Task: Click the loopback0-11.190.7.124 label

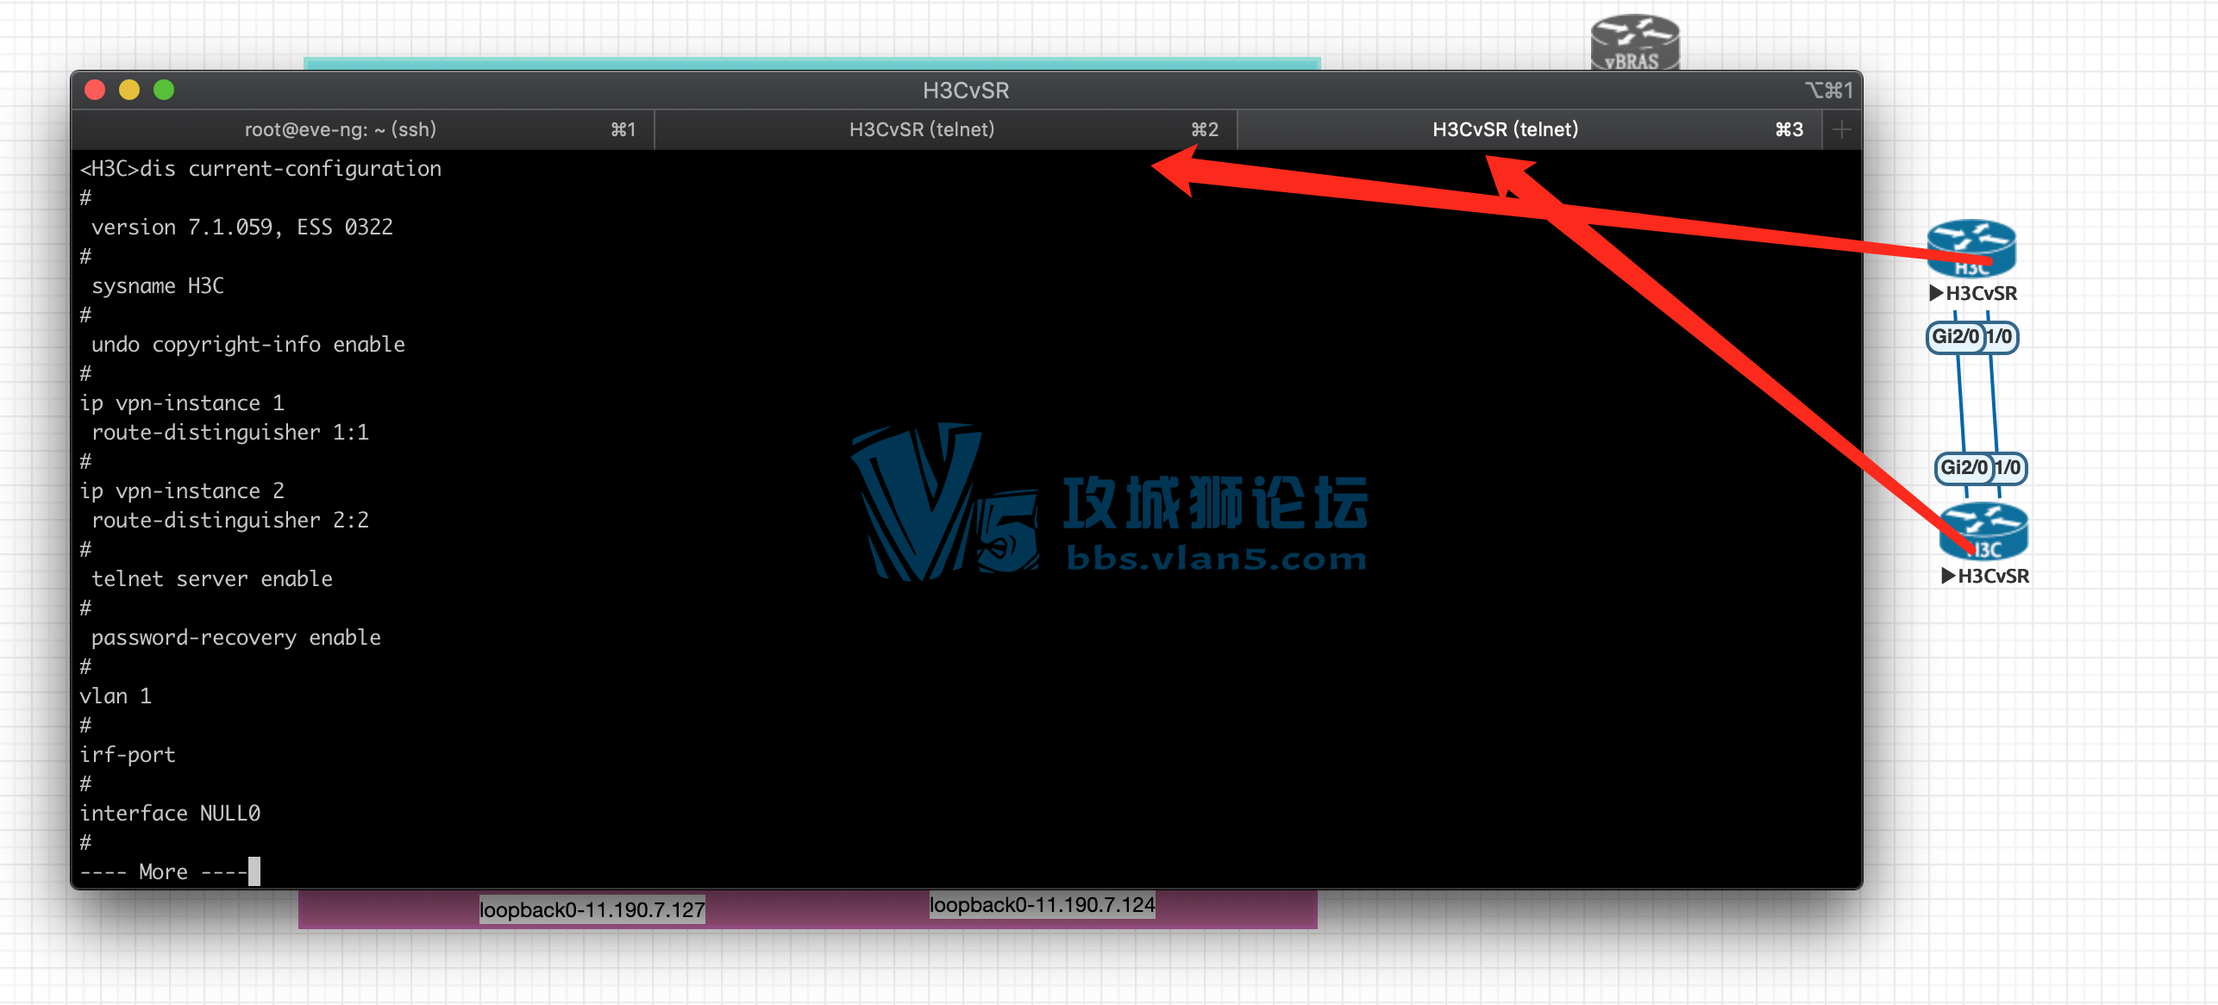Action: [1042, 905]
